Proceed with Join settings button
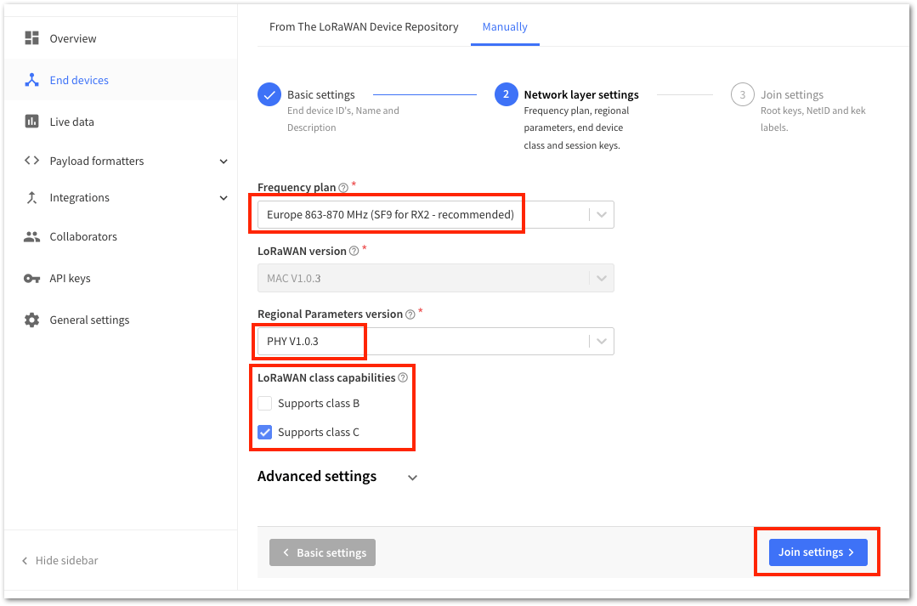Viewport: 917px width, 606px height. click(x=818, y=552)
